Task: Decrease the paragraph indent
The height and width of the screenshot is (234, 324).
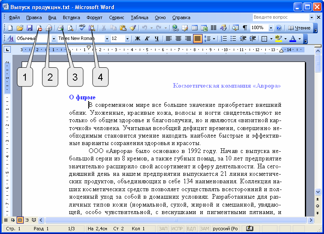Action: [243, 39]
